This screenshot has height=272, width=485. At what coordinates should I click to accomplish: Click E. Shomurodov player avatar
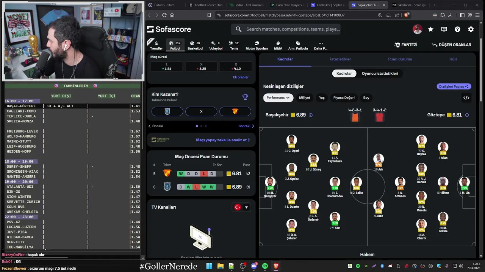click(335, 182)
